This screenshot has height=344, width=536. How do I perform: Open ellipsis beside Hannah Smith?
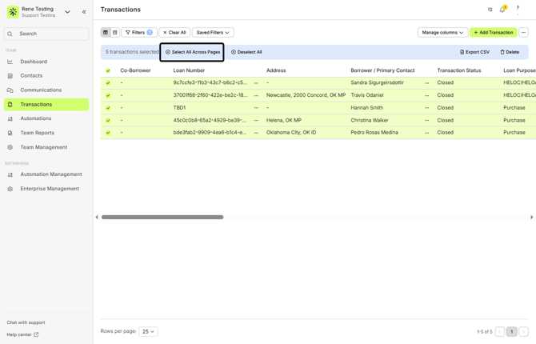coord(427,108)
